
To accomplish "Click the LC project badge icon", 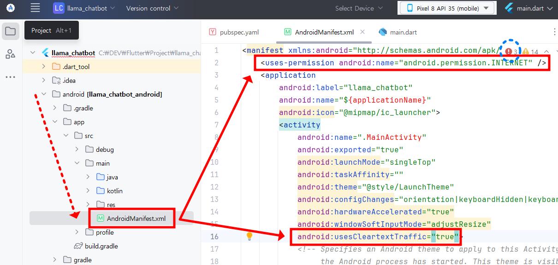I will click(59, 8).
